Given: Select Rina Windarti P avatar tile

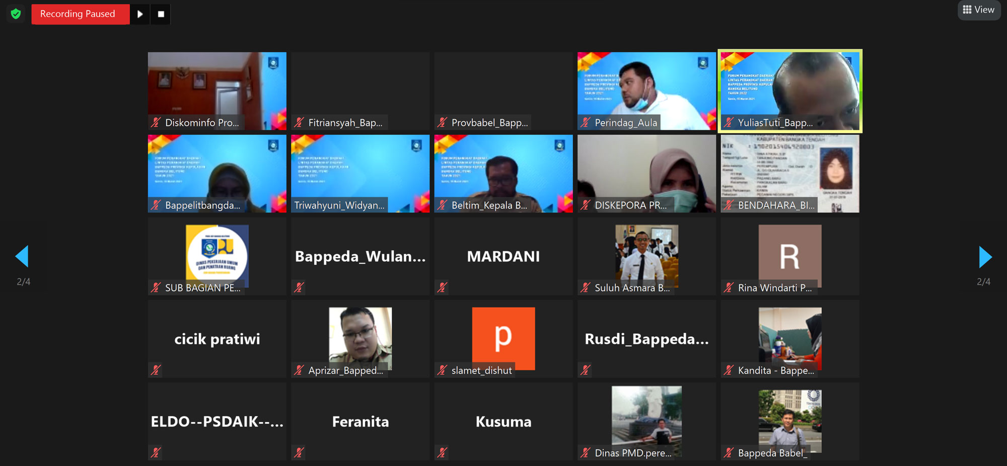Looking at the screenshot, I should 790,256.
